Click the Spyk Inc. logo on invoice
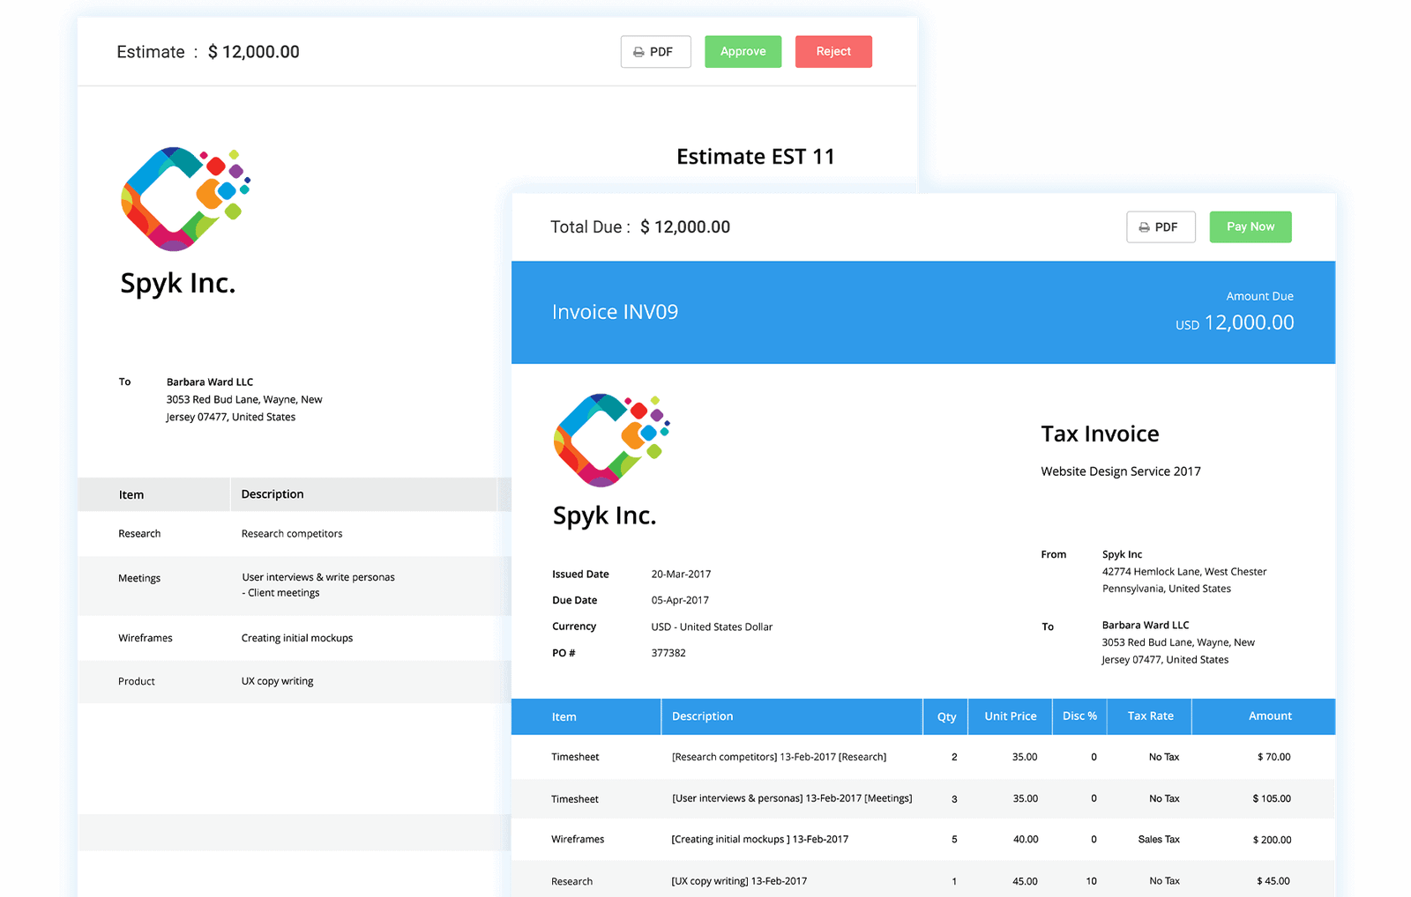The image size is (1411, 897). tap(611, 440)
